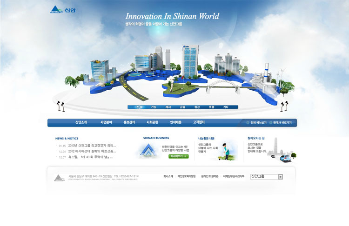Click the Innovation In Shinan World headline
Screen dimensions: 349x226
(172, 16)
